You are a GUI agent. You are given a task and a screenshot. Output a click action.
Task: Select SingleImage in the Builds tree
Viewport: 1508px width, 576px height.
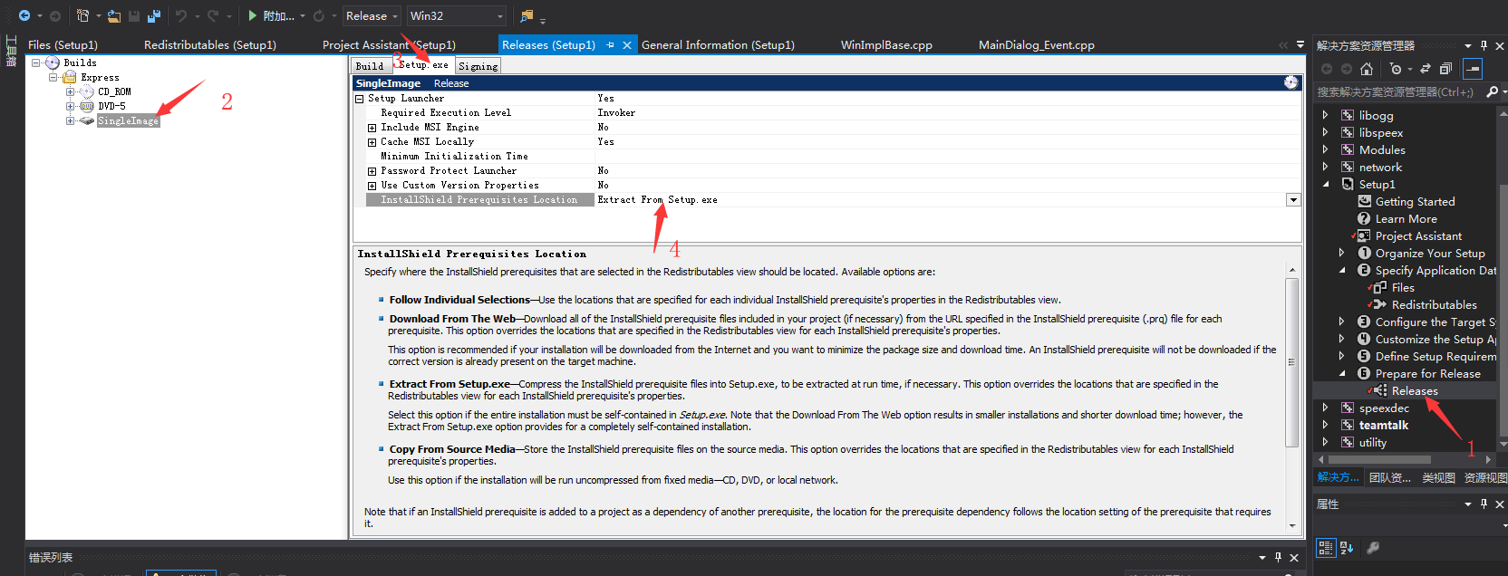128,120
